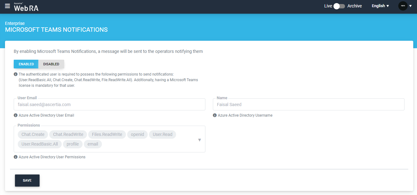
Task: Click the User.ReadBasic.All permission chip
Action: 40,144
